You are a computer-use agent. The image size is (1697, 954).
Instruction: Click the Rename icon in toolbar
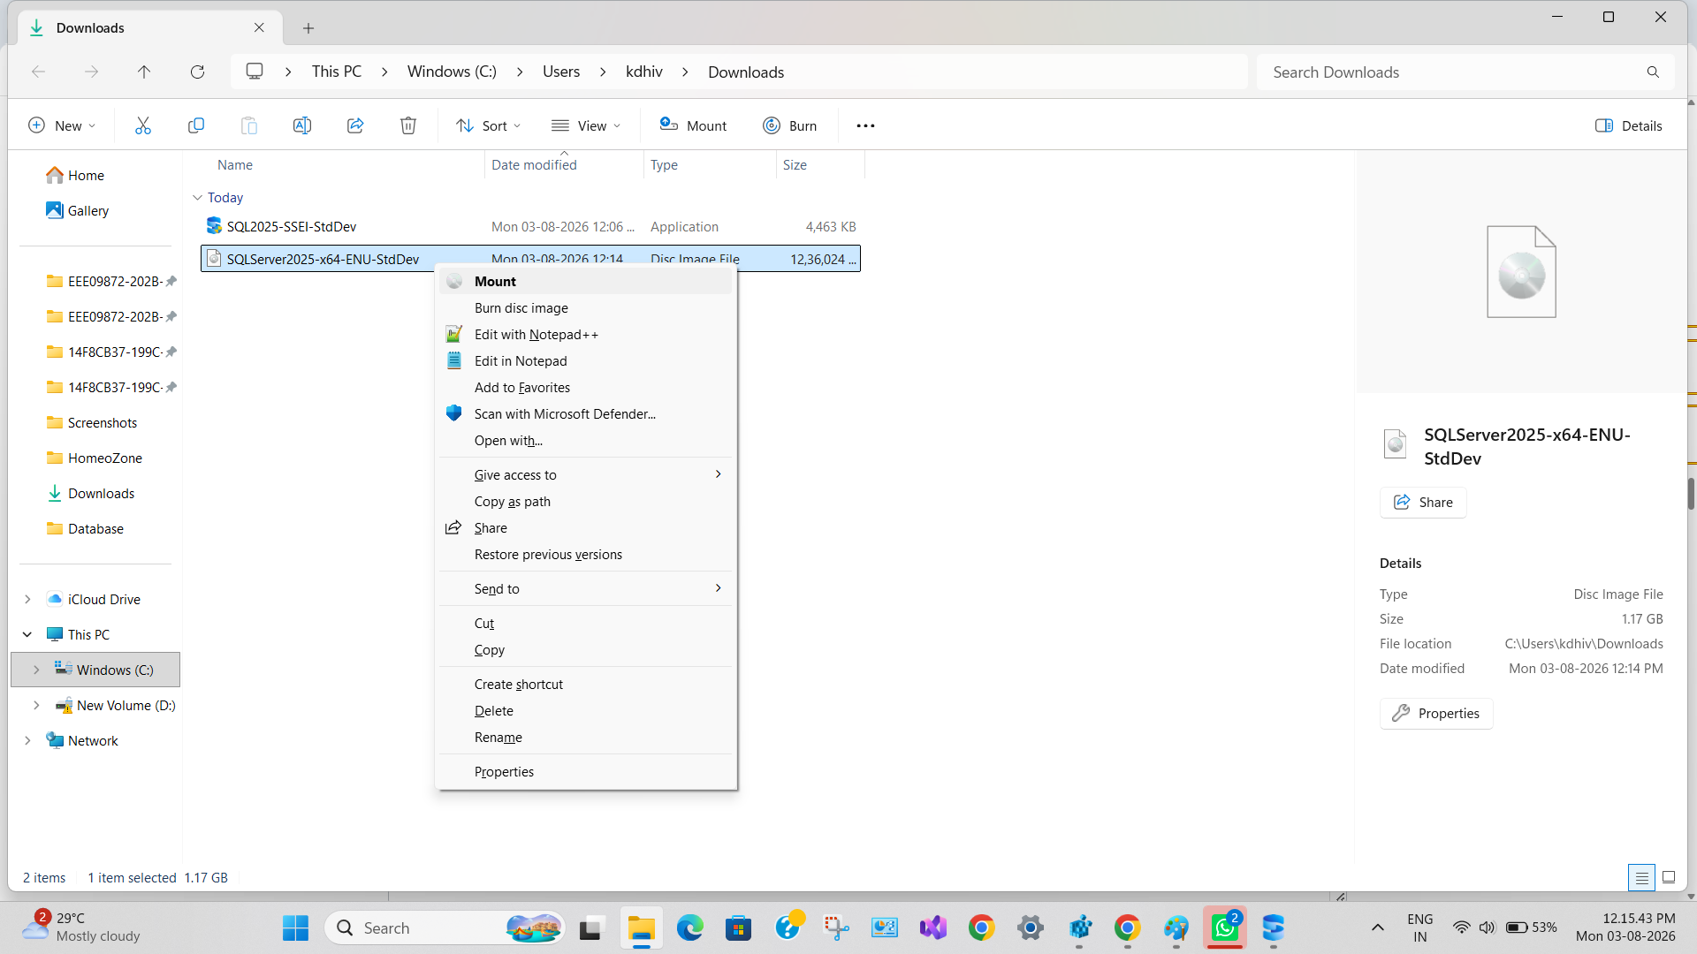(x=302, y=125)
